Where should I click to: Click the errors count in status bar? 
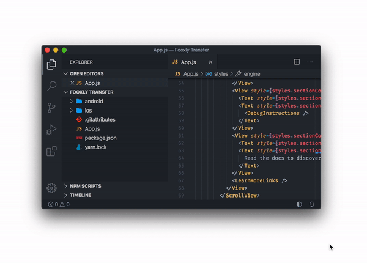click(x=53, y=204)
